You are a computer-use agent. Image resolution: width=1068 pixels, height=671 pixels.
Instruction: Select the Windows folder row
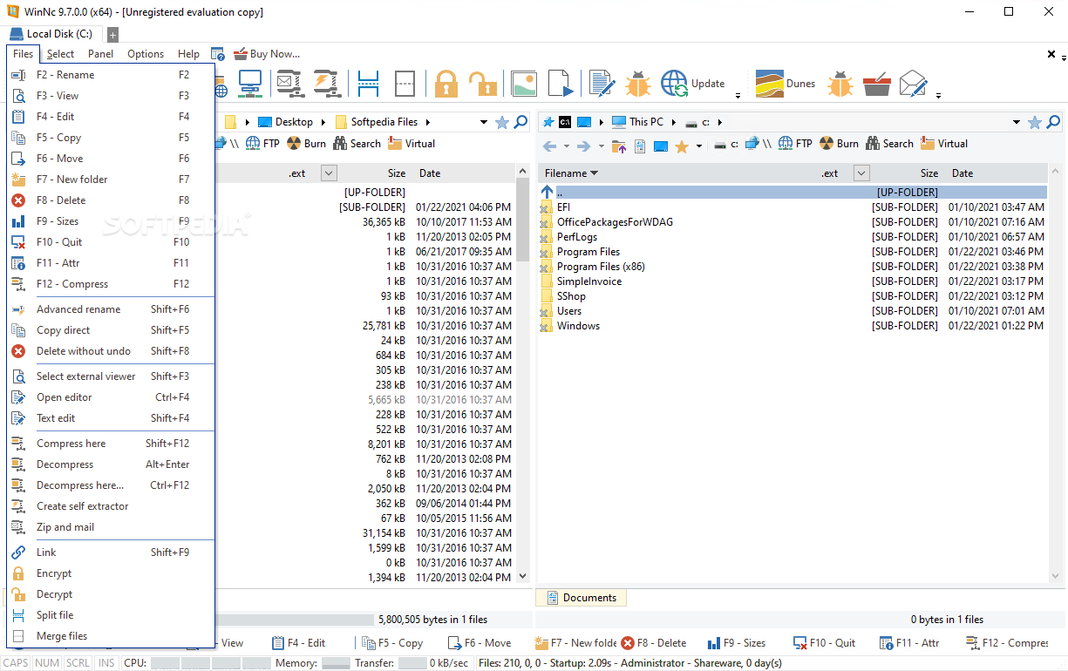[792, 326]
